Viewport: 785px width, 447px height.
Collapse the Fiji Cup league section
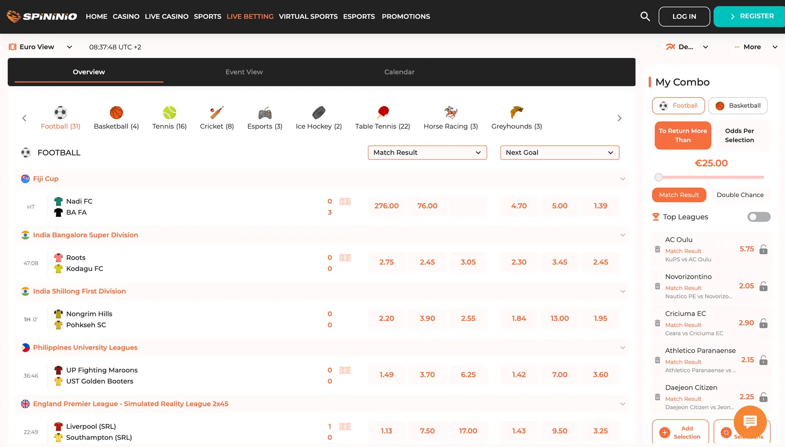623,179
